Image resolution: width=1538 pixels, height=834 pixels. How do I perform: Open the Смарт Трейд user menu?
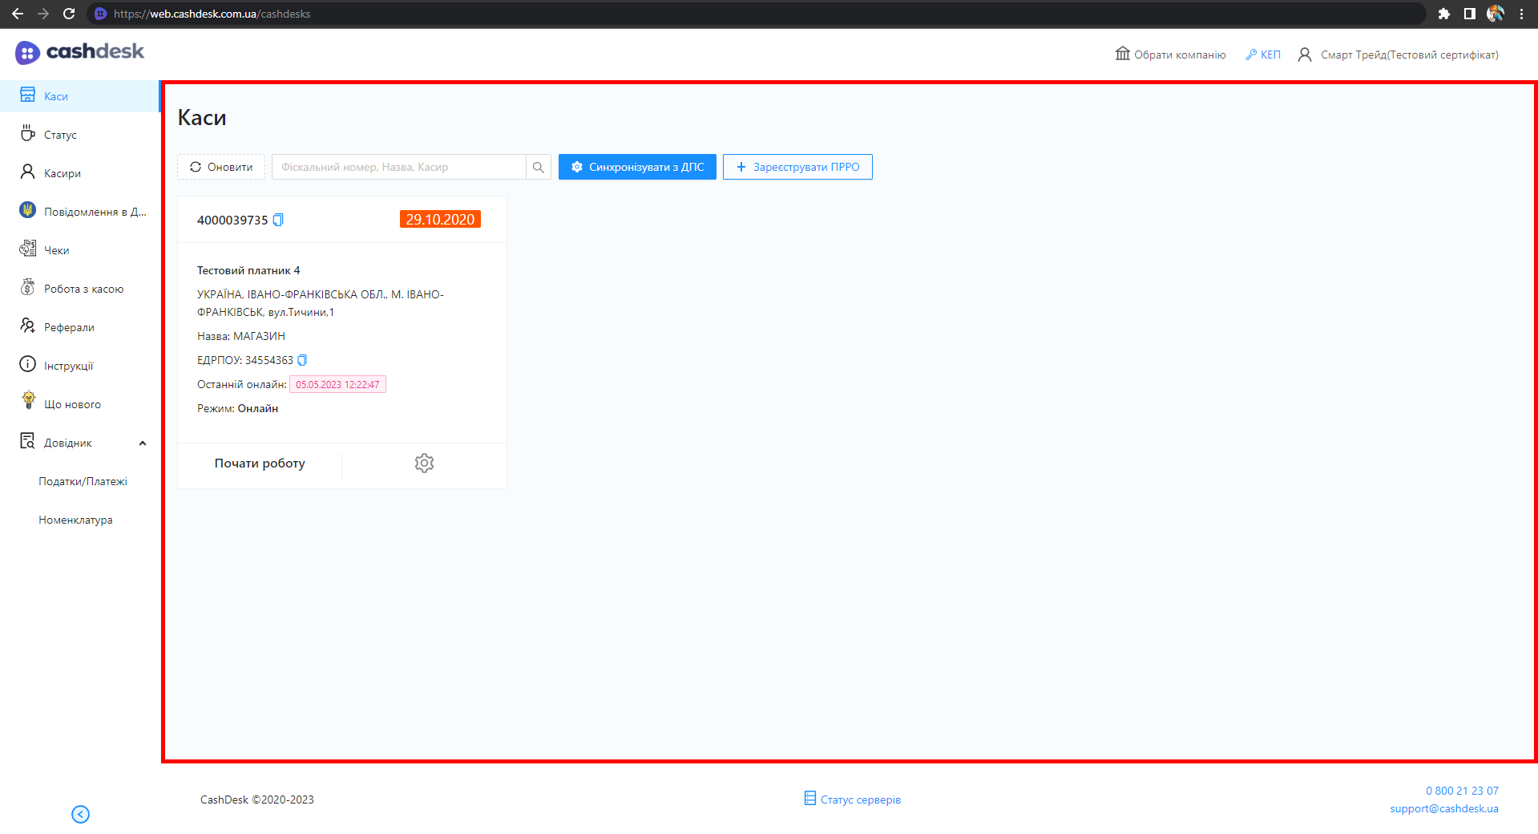(x=1398, y=55)
